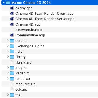Click the Maxon Cinema 4D 2024 folder icon

[x=8, y=3]
